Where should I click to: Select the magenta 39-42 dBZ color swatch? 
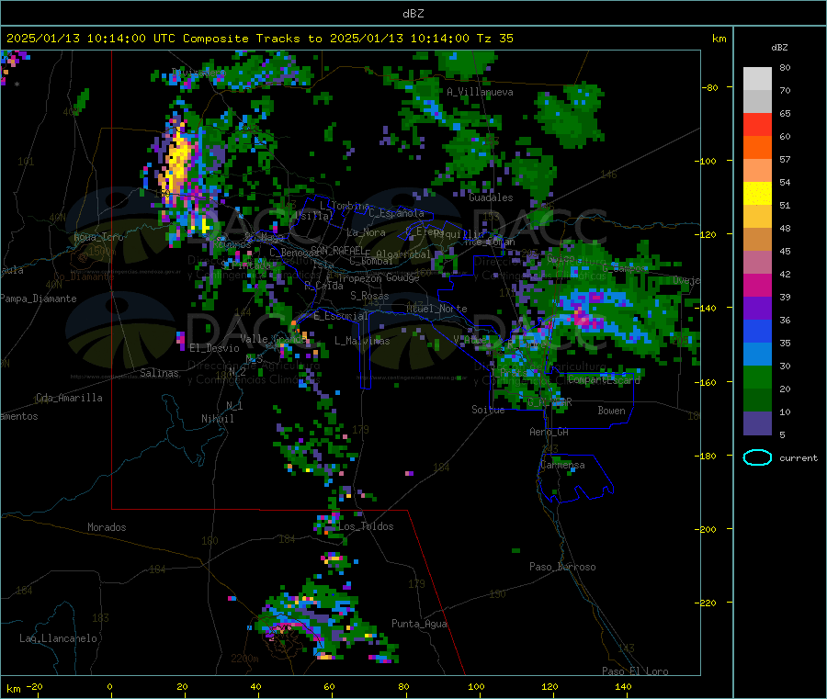click(757, 285)
